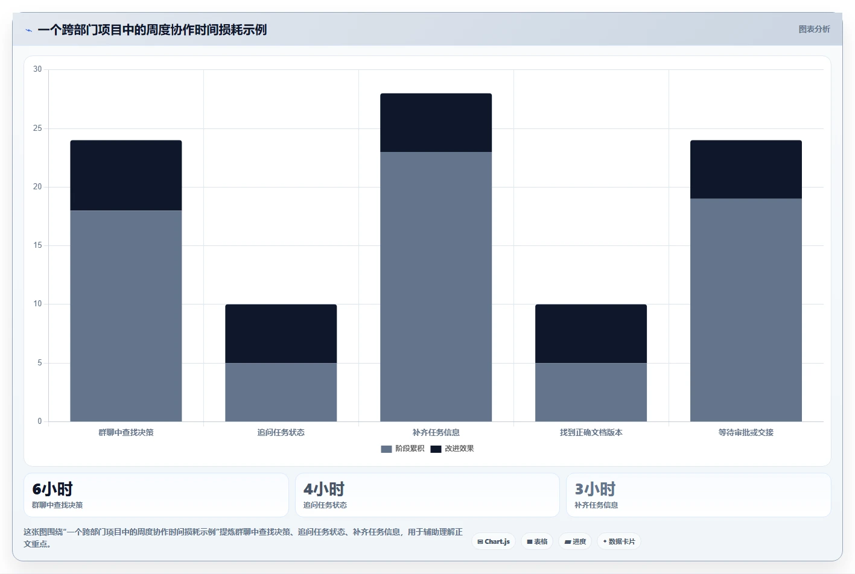The width and height of the screenshot is (855, 574).
Task: Click the x-axis label 追问任务状态
Action: pyautogui.click(x=281, y=432)
